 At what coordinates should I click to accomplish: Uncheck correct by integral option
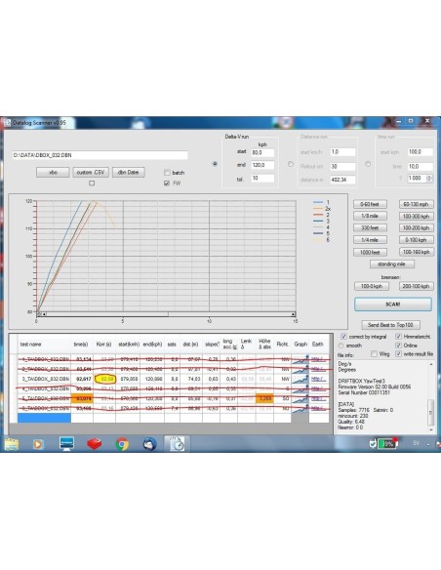(343, 337)
